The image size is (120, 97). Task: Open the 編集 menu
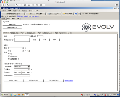point(10,11)
